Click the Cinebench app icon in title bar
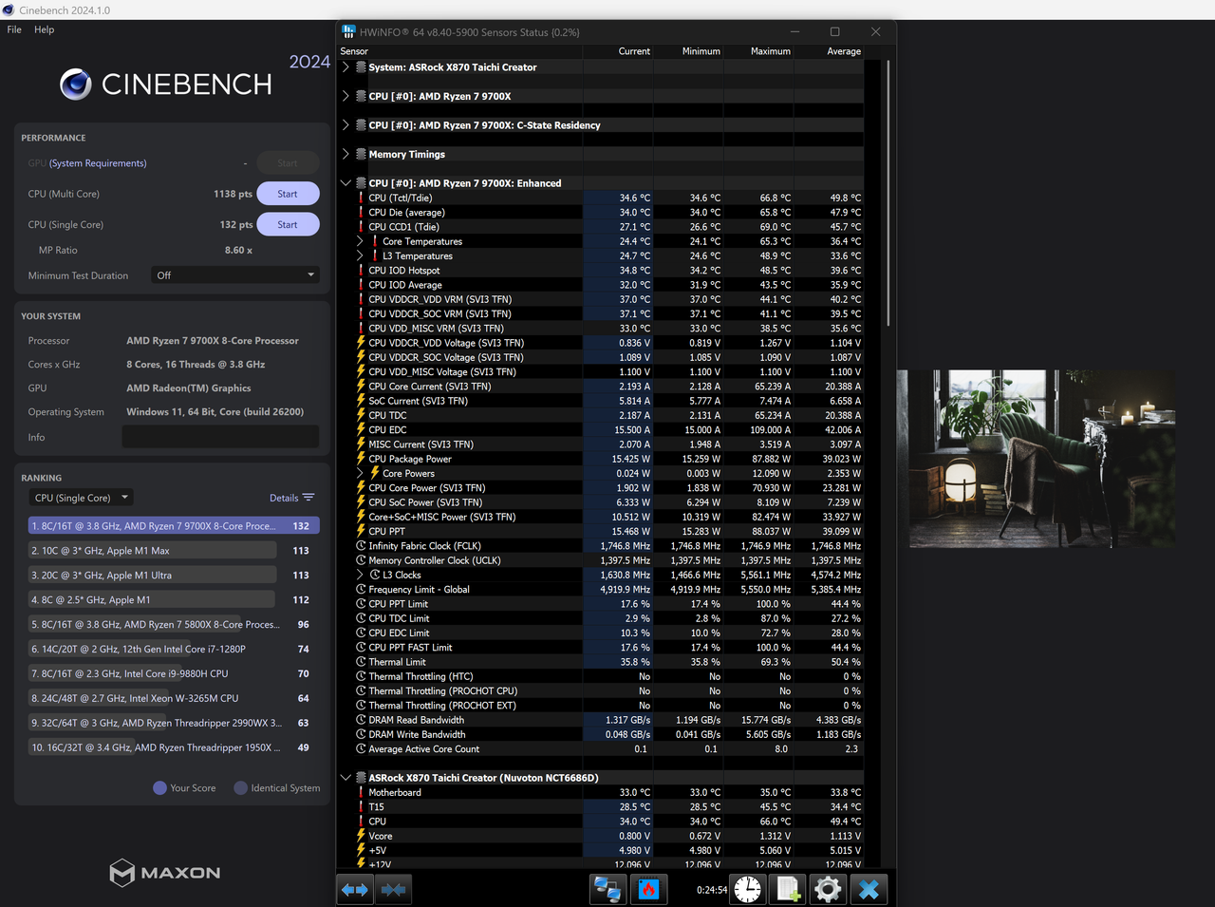Screen dimensions: 1215x907 click(x=9, y=9)
